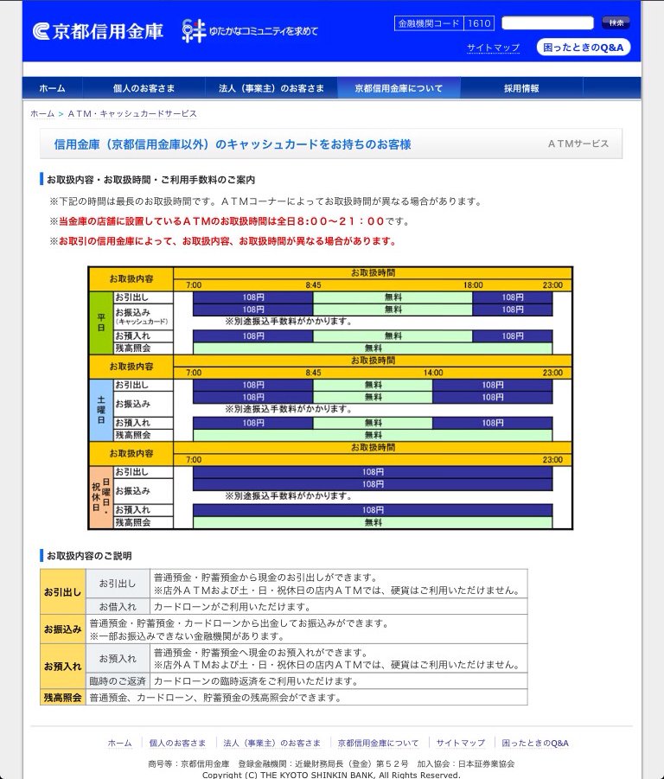Screen dimensions: 664x779
Task: Click the ATMサービス label in title bar
Action: [x=578, y=144]
